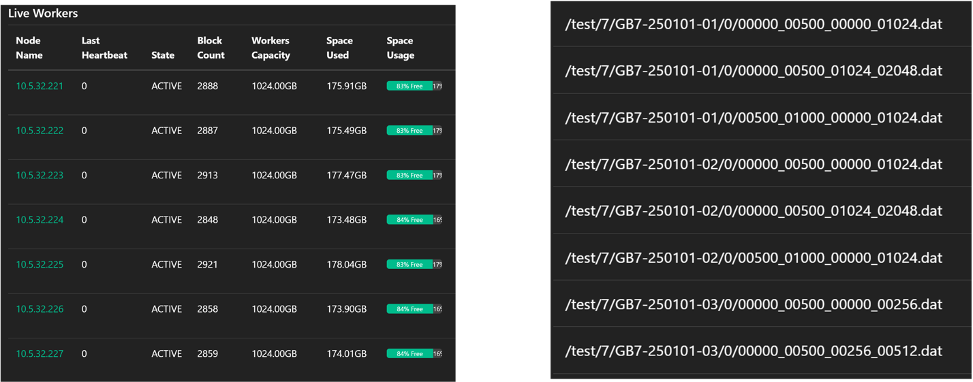
Task: Select file GB7-250101-01 00000_00500_00000_01024.dat
Action: 754,25
